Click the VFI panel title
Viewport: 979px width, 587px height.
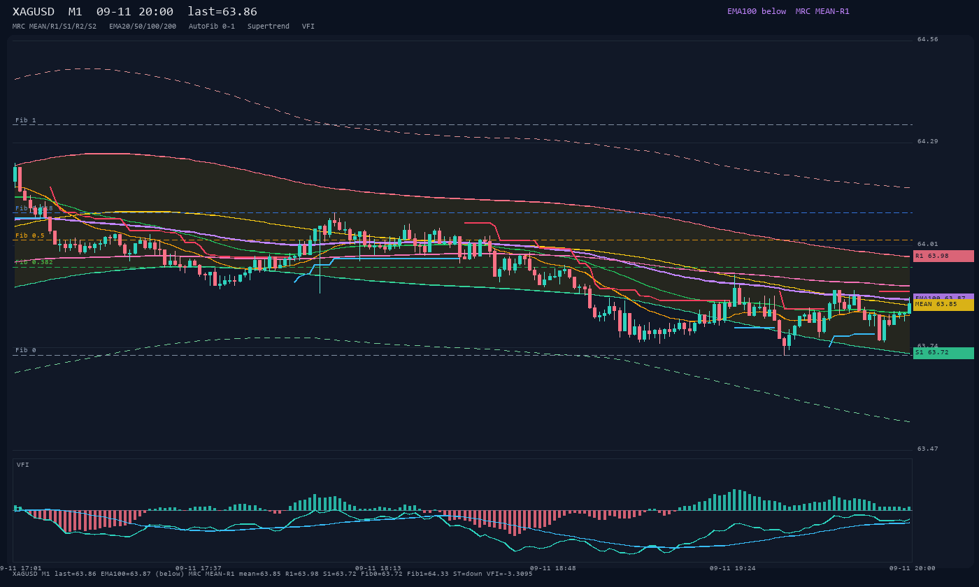tap(23, 465)
